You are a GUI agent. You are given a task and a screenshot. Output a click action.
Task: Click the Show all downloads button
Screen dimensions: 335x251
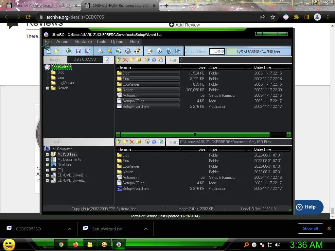tap(310, 228)
